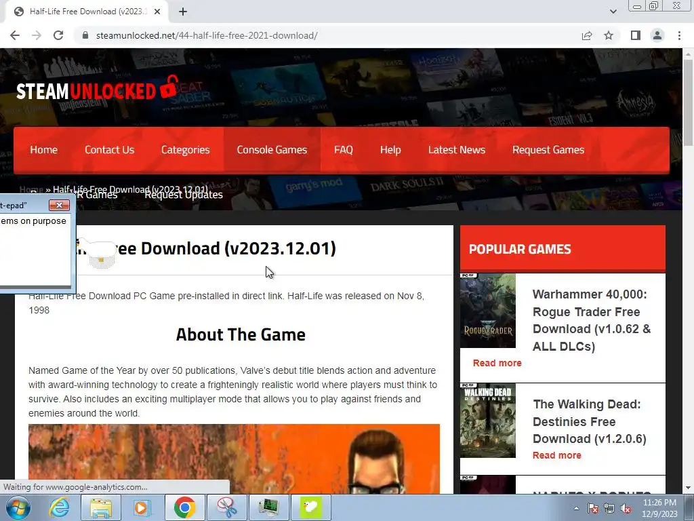
Task: Open Warhammer 40,000: Rogue Trader title link
Action: tap(591, 320)
